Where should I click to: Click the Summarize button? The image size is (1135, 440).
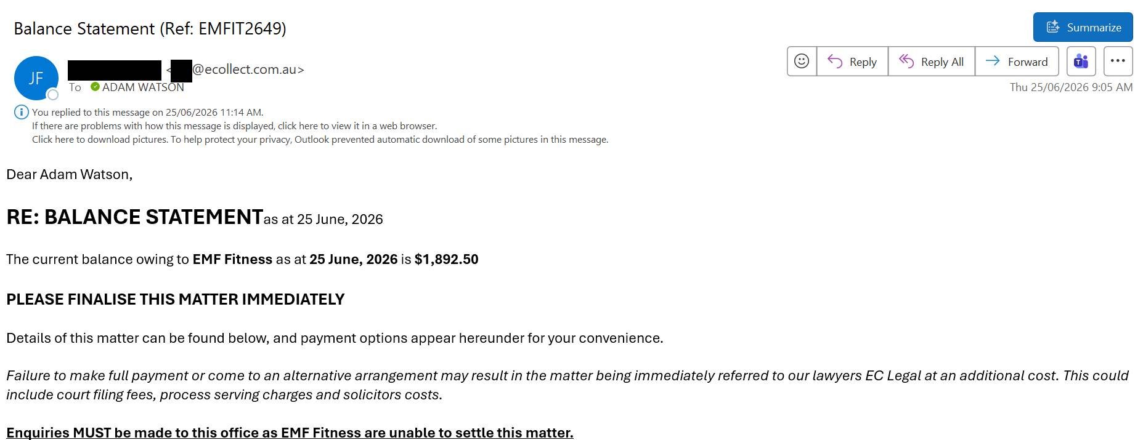[1083, 27]
